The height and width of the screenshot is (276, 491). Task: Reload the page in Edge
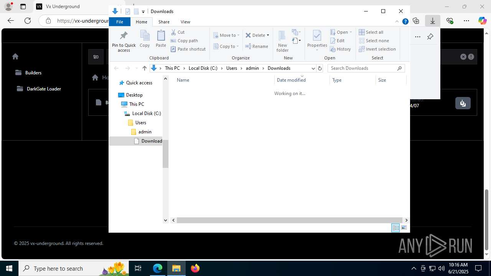pyautogui.click(x=28, y=21)
